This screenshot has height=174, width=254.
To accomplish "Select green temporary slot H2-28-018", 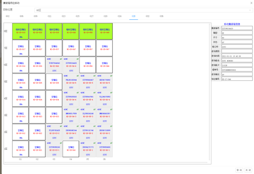I will [x=21, y=32].
